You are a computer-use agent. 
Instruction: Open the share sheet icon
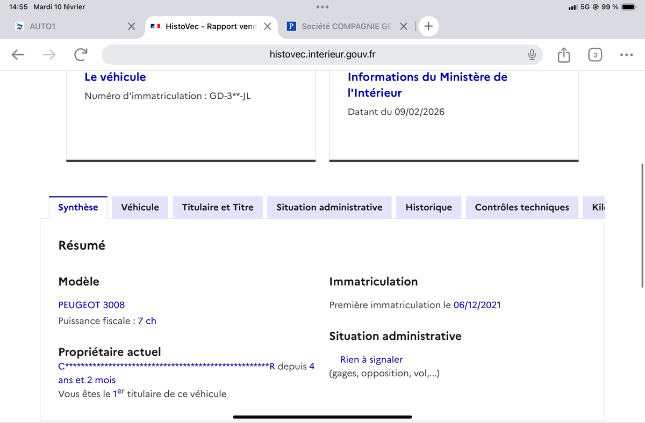pyautogui.click(x=563, y=54)
